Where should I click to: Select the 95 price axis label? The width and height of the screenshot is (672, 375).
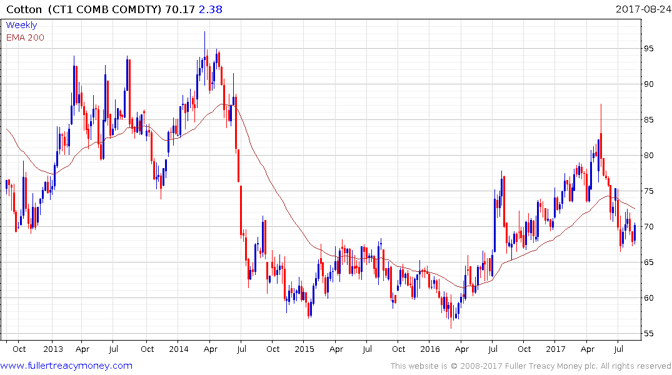tap(648, 48)
